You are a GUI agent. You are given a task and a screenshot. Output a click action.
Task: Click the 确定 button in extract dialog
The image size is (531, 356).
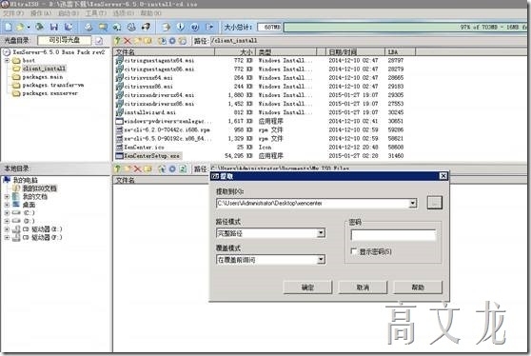307,287
